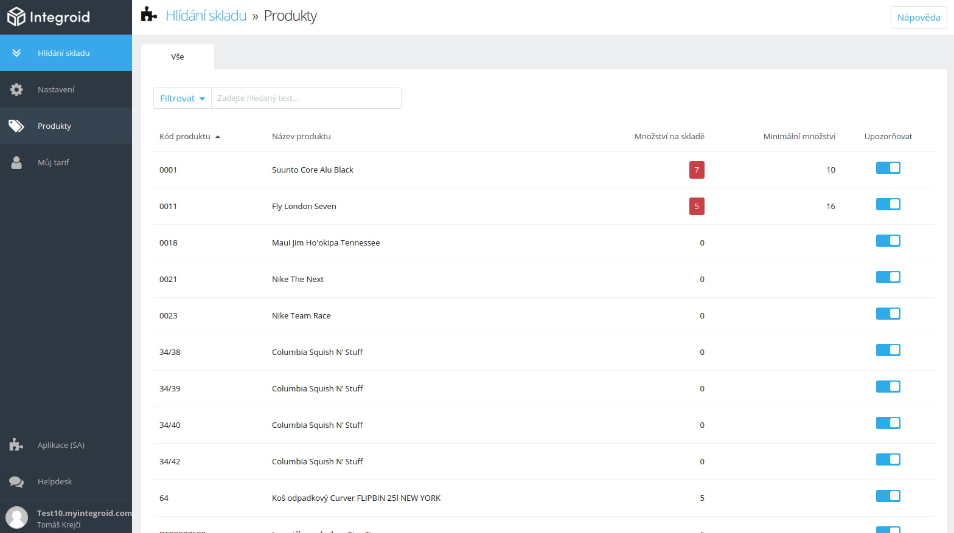Click Test10.myintegroid.com account name
This screenshot has height=533, width=954.
[85, 513]
